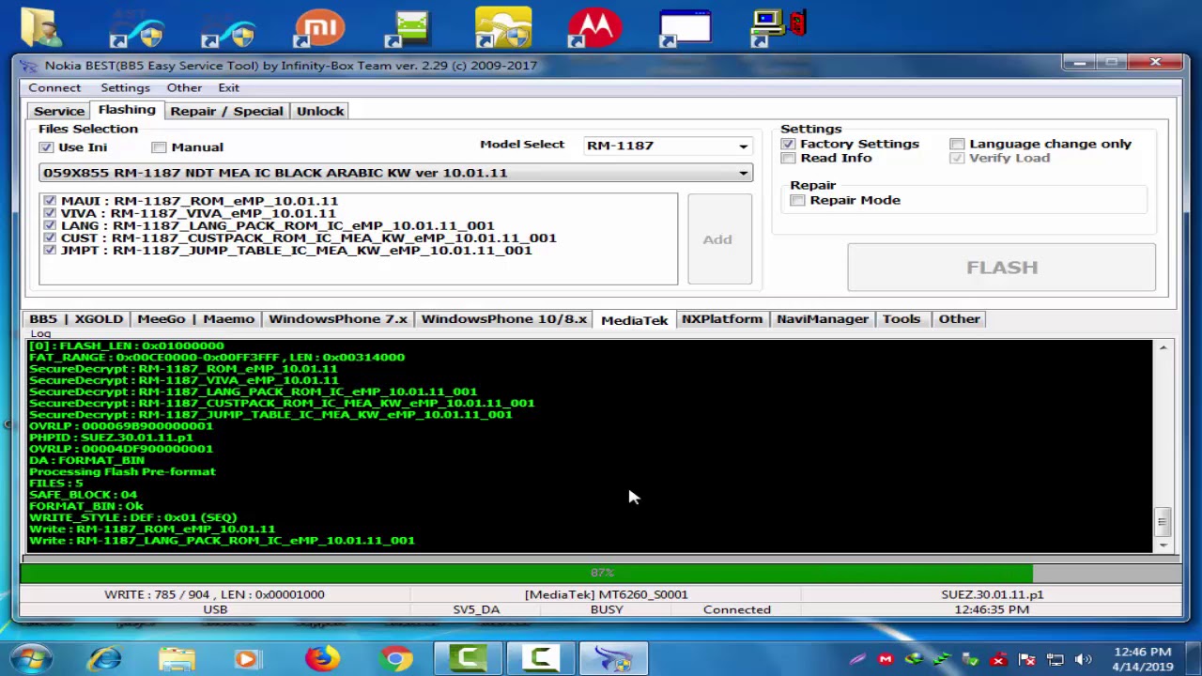Uncheck the CUST custpack file entry
Image resolution: width=1202 pixels, height=676 pixels.
click(x=50, y=238)
